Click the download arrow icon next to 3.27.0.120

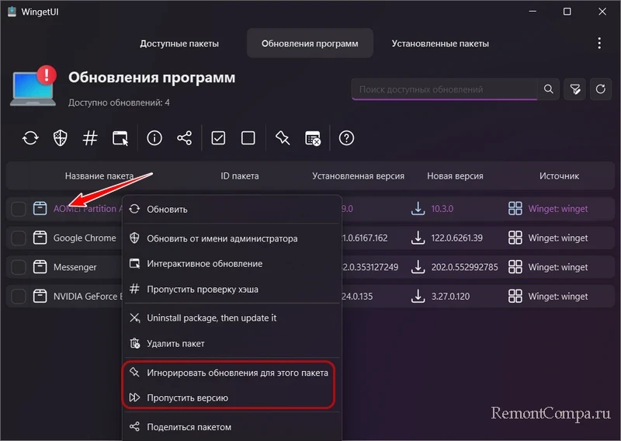pos(418,296)
